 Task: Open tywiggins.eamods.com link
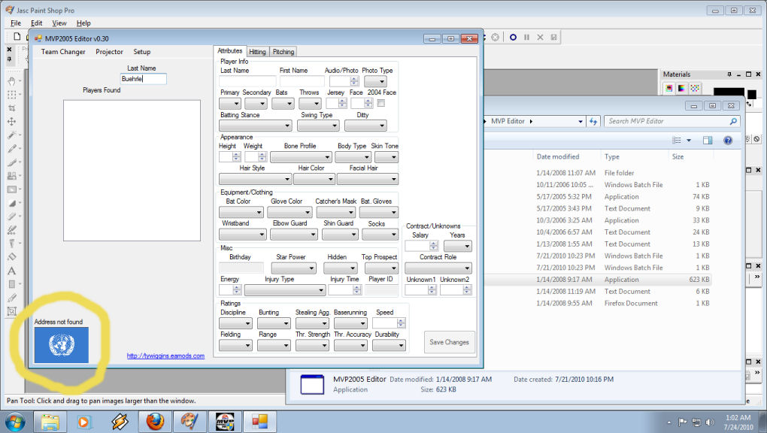tap(165, 356)
